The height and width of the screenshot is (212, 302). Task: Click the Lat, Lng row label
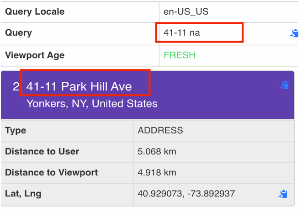23,194
